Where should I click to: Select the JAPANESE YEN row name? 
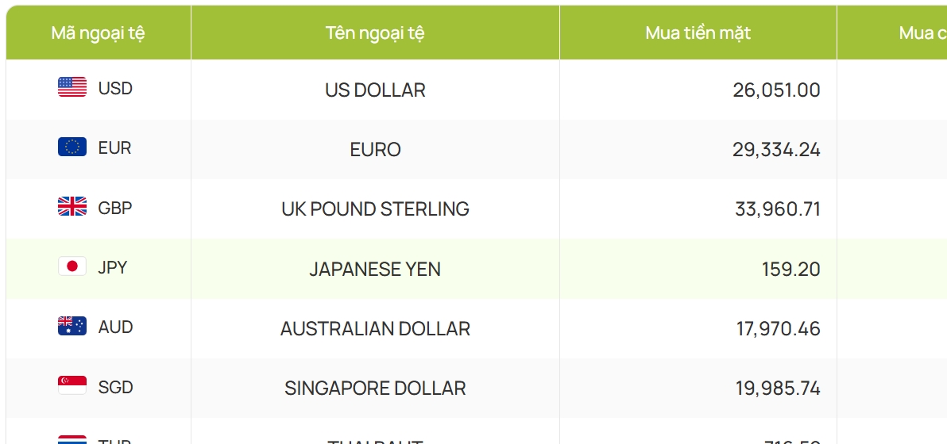375,270
